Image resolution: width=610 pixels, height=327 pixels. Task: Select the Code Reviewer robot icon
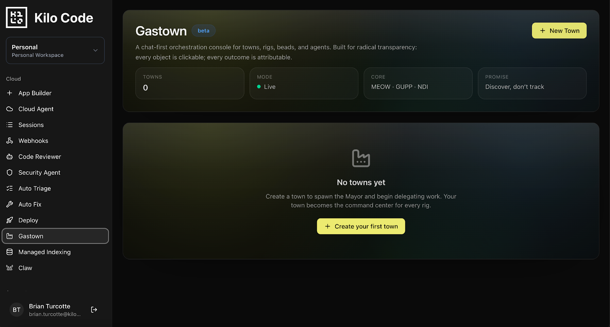click(10, 157)
